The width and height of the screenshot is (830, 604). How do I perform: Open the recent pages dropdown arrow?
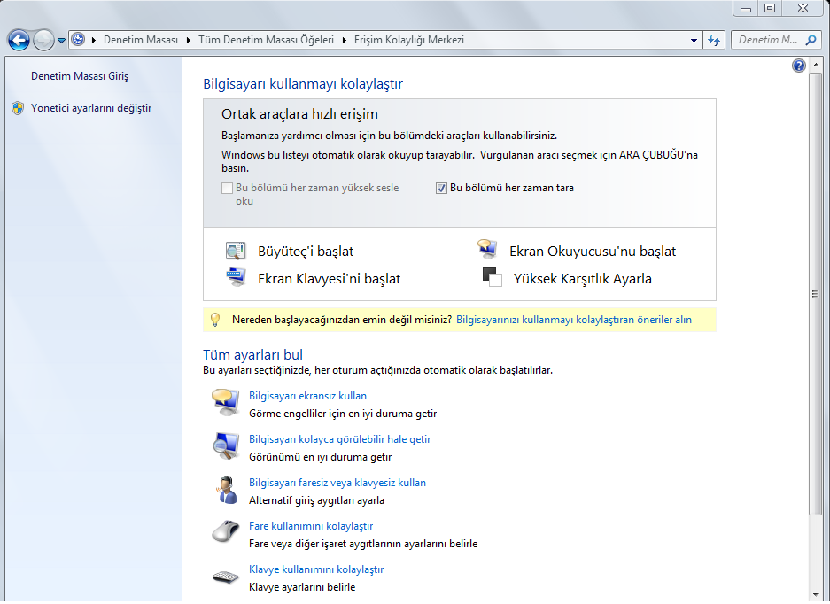(x=61, y=40)
